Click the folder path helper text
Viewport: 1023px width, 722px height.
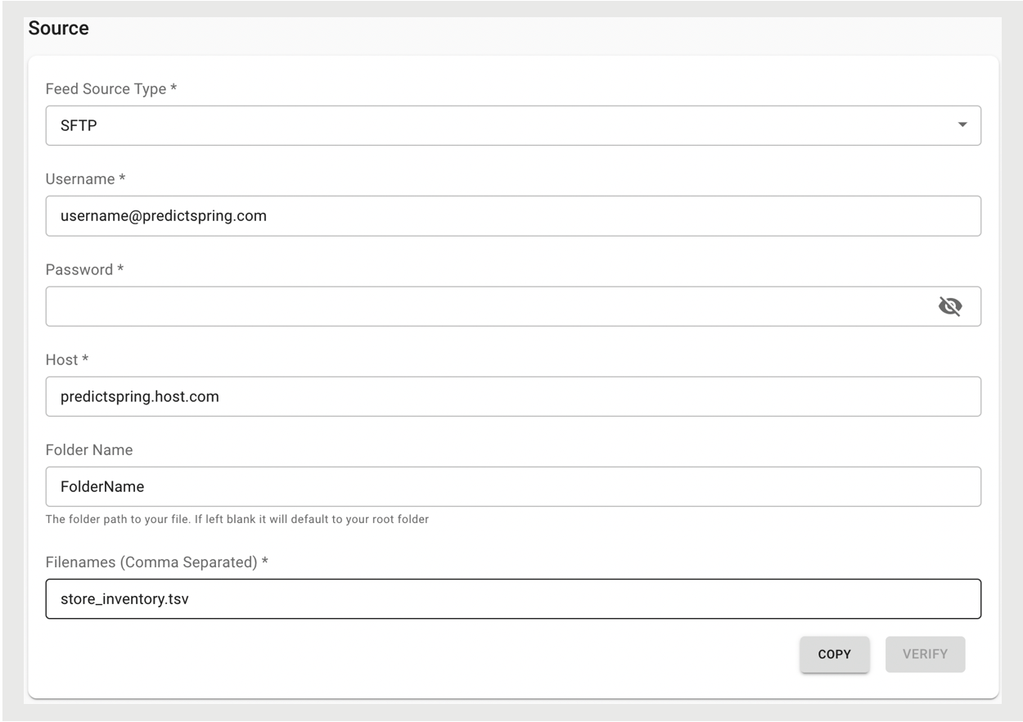click(x=237, y=519)
